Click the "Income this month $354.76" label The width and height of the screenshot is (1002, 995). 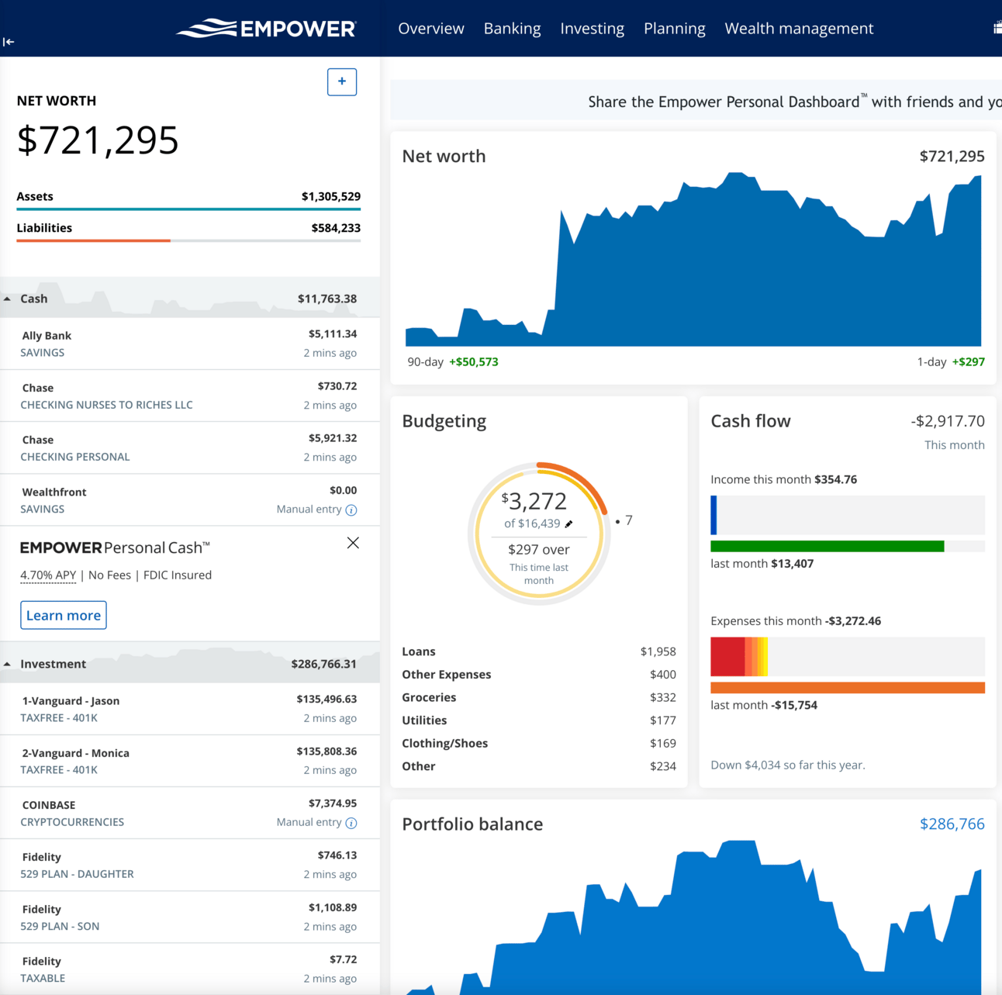(x=783, y=480)
